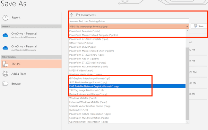The image size is (208, 130).
Task: Choose PNG Portable Network Graphics Format
Action: (x=127, y=86)
